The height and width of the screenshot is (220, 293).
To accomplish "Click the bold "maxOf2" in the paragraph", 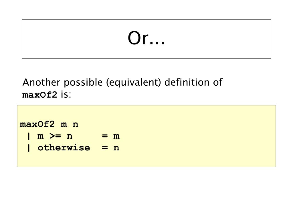I will (x=40, y=95).
